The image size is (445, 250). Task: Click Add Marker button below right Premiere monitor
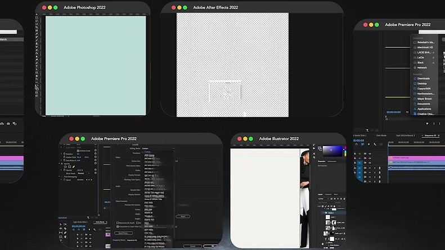427,124
